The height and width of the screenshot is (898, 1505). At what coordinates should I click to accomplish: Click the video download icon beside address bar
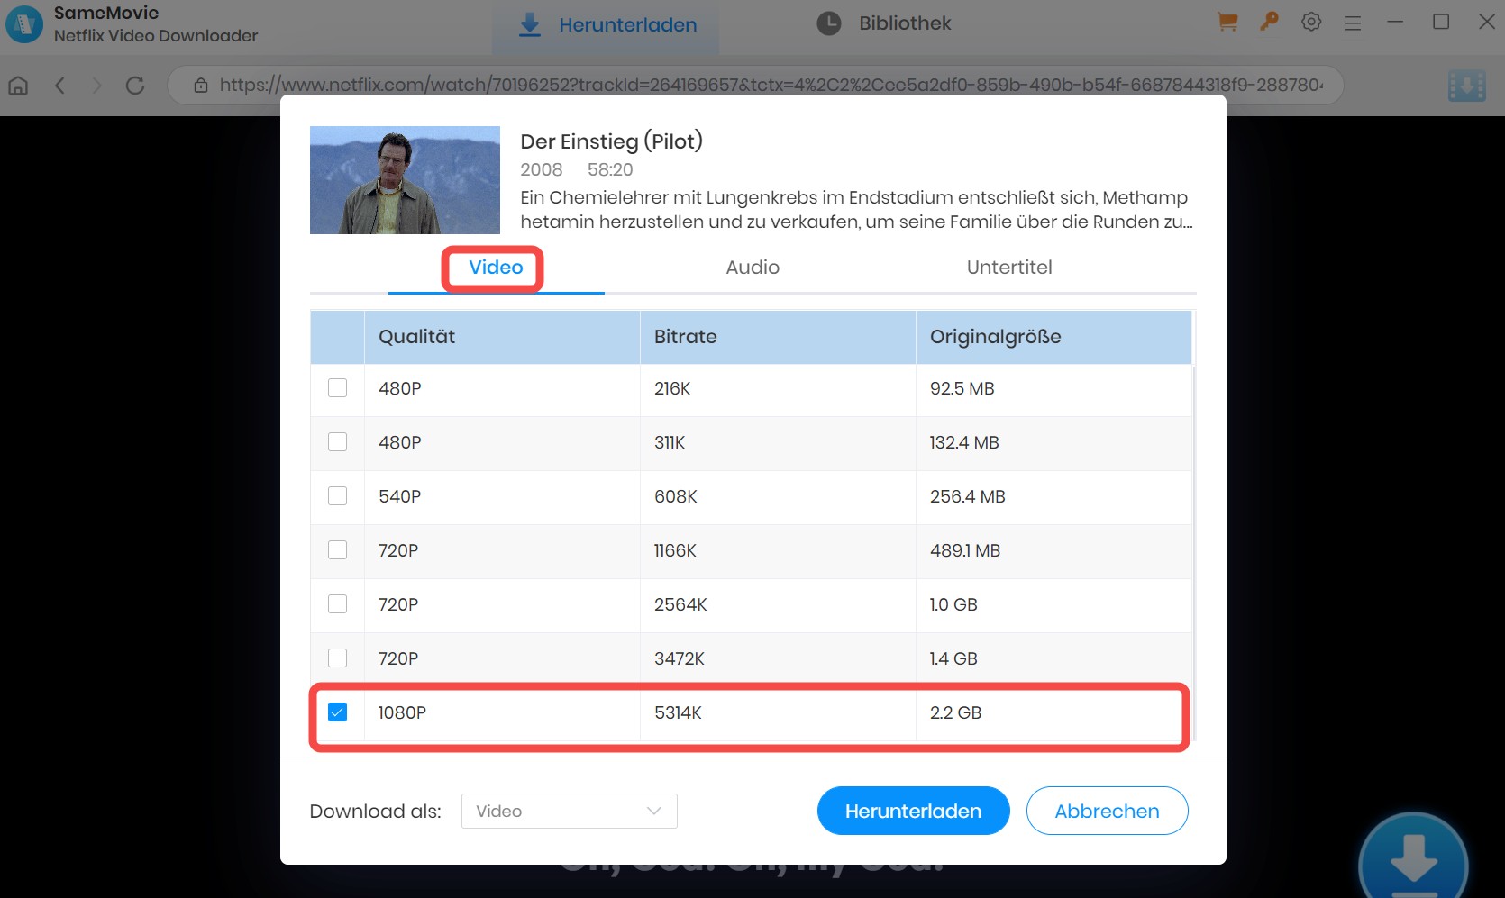[x=1466, y=86]
